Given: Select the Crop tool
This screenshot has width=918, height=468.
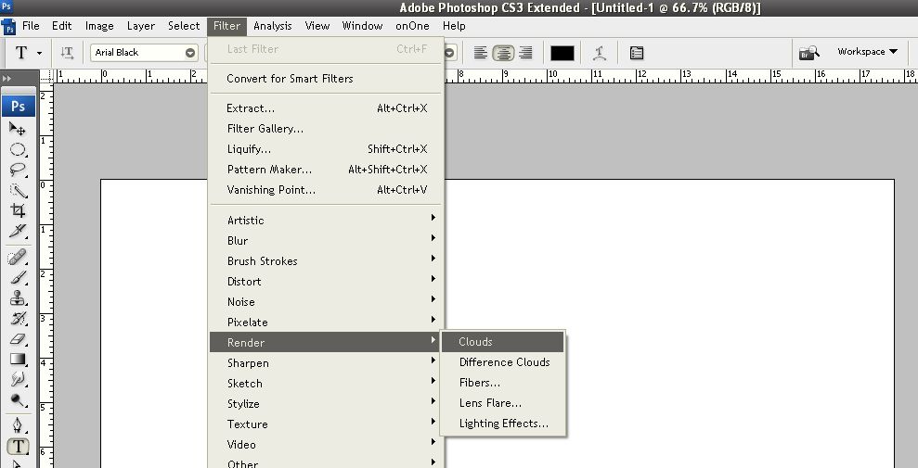Looking at the screenshot, I should [18, 210].
